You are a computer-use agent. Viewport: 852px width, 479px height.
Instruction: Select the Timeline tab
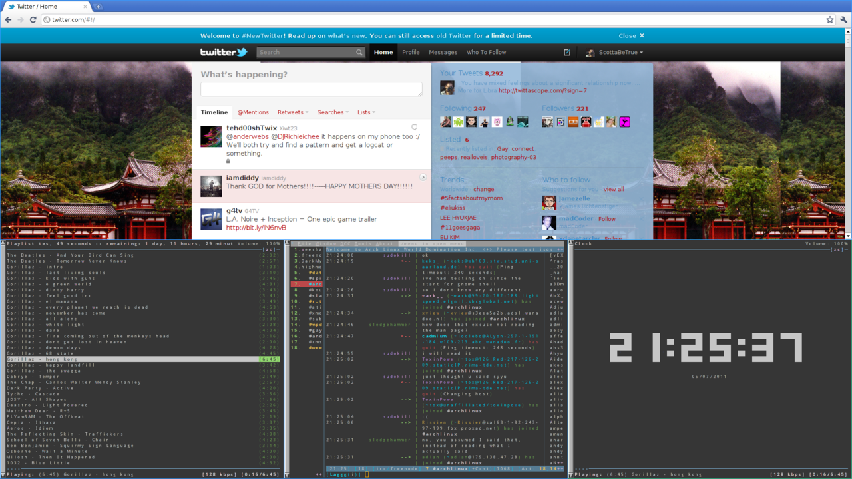point(214,112)
